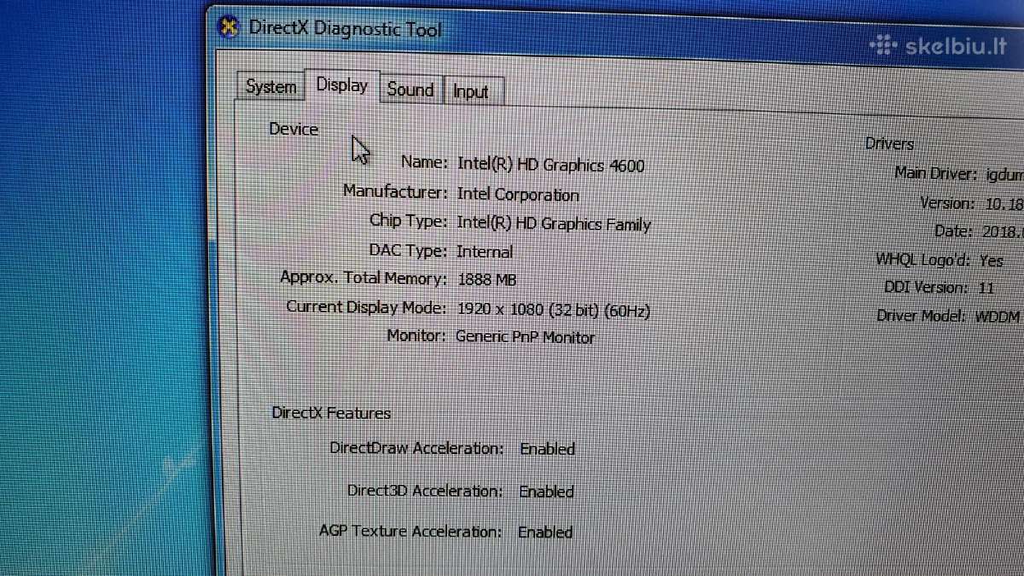Click the DAC Type value 'Internal'
Screen dimensions: 1024x576
pyautogui.click(x=485, y=252)
